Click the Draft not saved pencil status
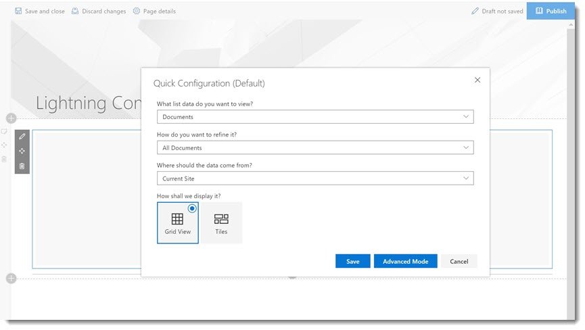The width and height of the screenshot is (585, 330). click(497, 11)
